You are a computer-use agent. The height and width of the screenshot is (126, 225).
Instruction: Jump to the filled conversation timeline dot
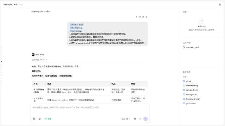click(2, 62)
